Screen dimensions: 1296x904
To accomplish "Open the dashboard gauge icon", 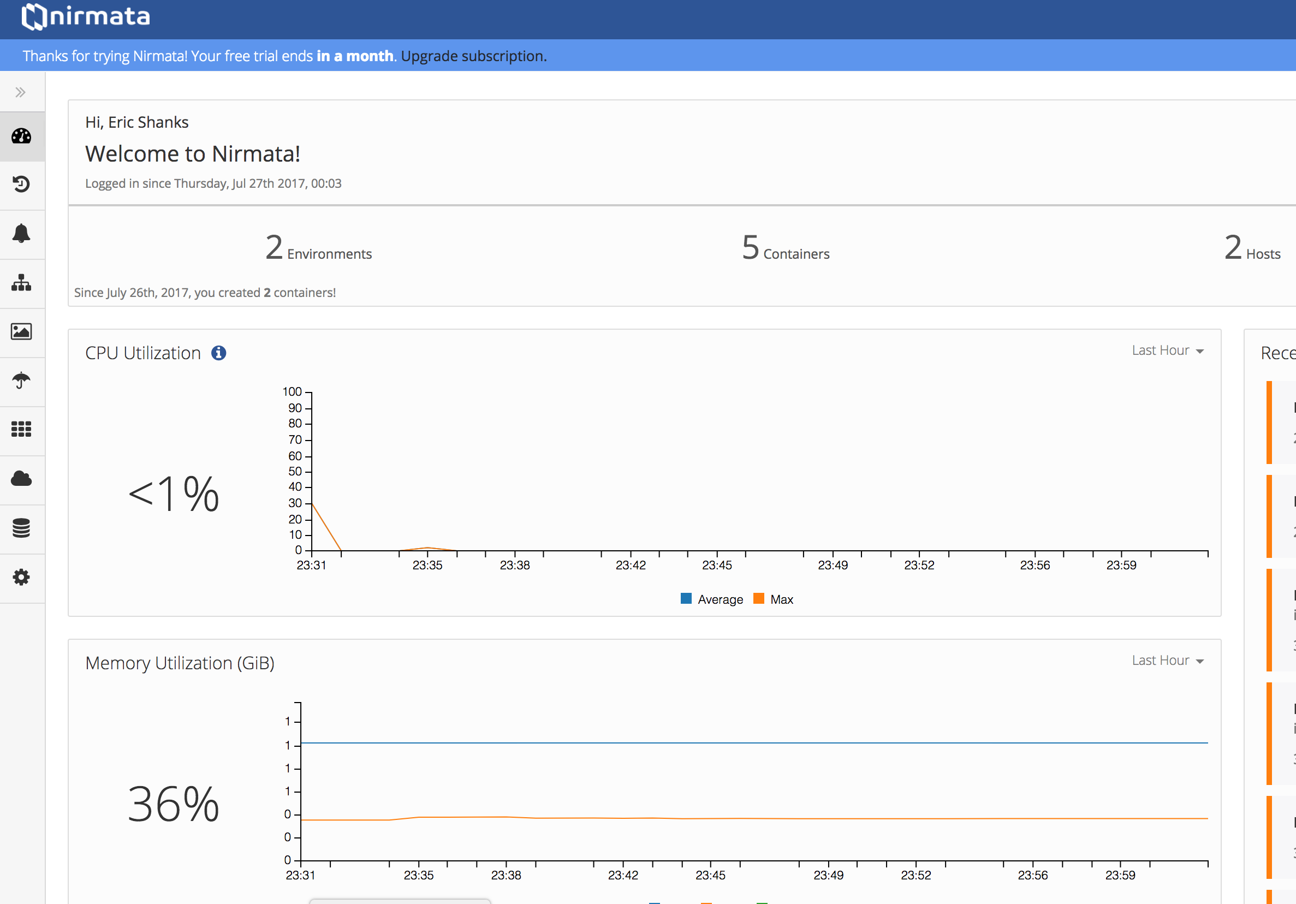I will [x=21, y=136].
